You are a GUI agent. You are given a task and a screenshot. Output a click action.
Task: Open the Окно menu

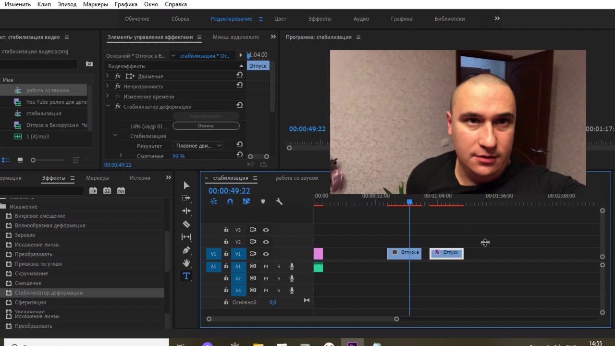[151, 4]
